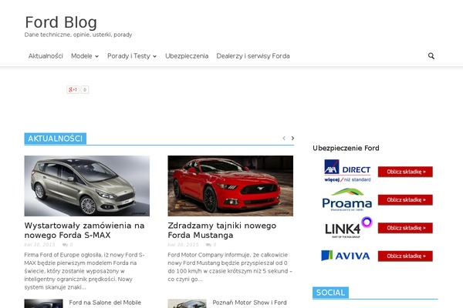Open the Salone del Mobile small thumbnail
463x308 pixels.
43,303
